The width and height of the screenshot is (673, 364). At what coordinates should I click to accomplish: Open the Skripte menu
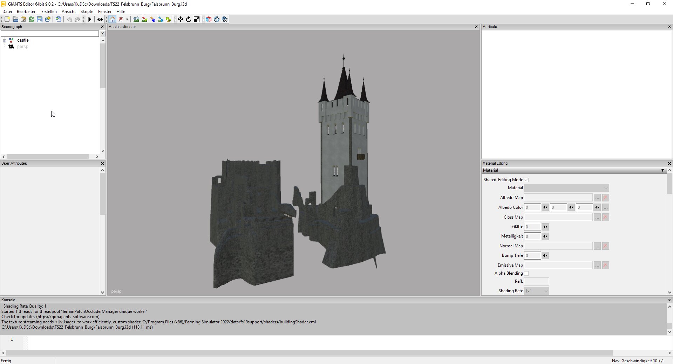pos(87,12)
